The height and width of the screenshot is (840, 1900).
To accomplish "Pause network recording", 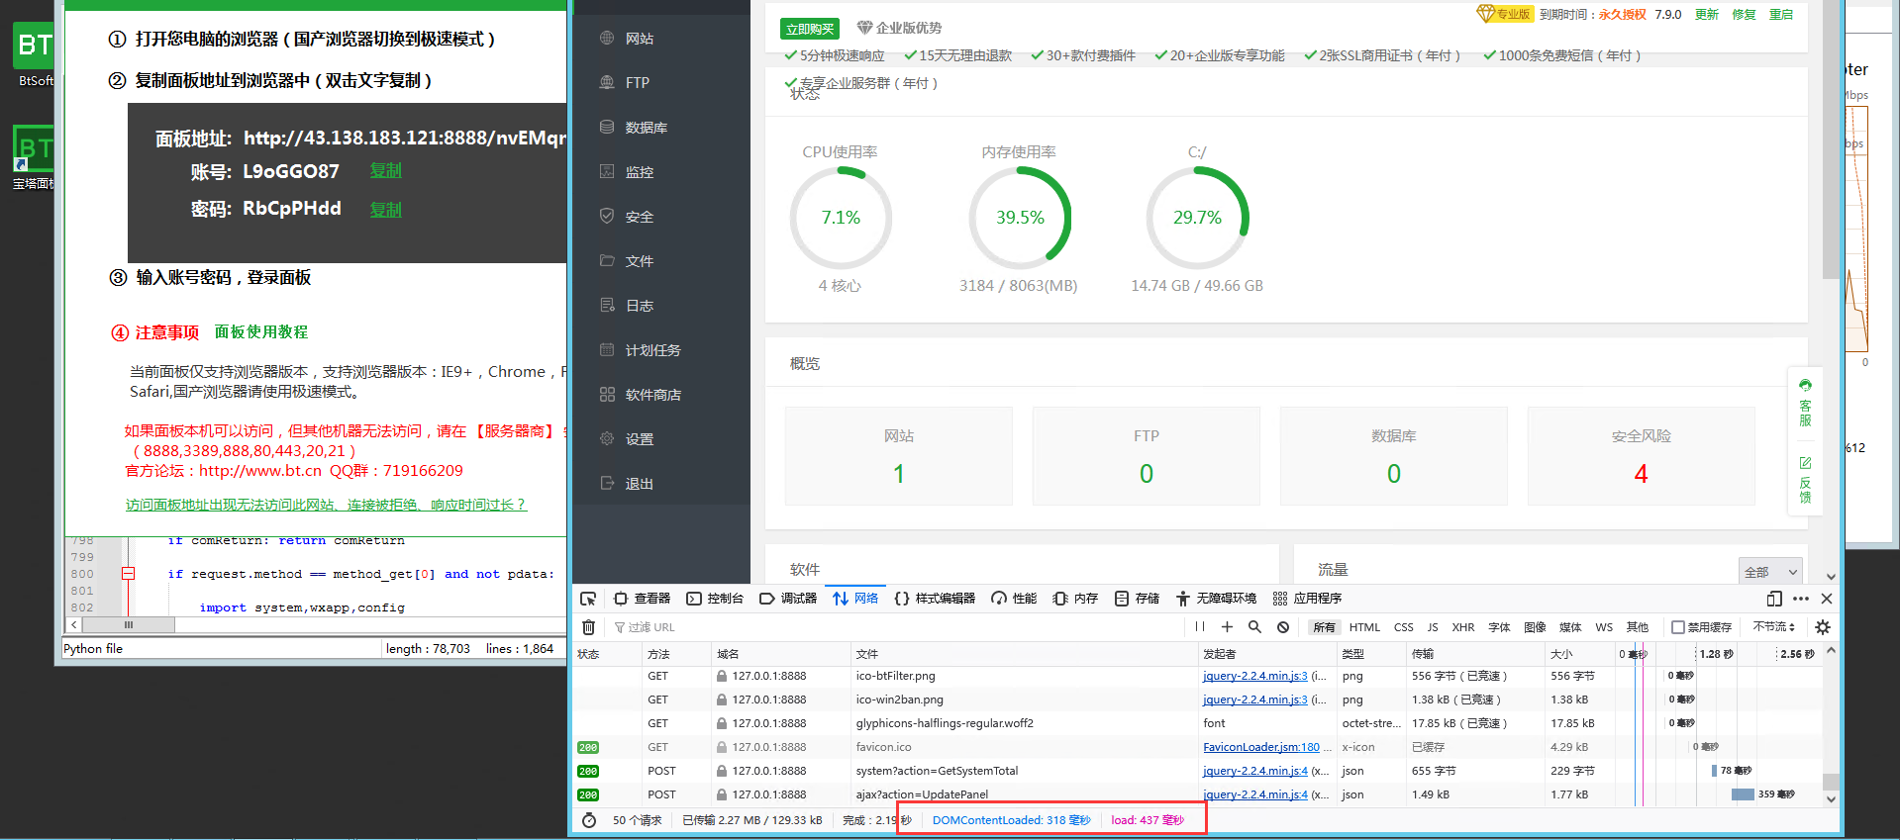I will click(1200, 627).
